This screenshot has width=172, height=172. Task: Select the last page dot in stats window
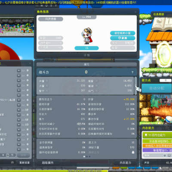click(x=89, y=157)
